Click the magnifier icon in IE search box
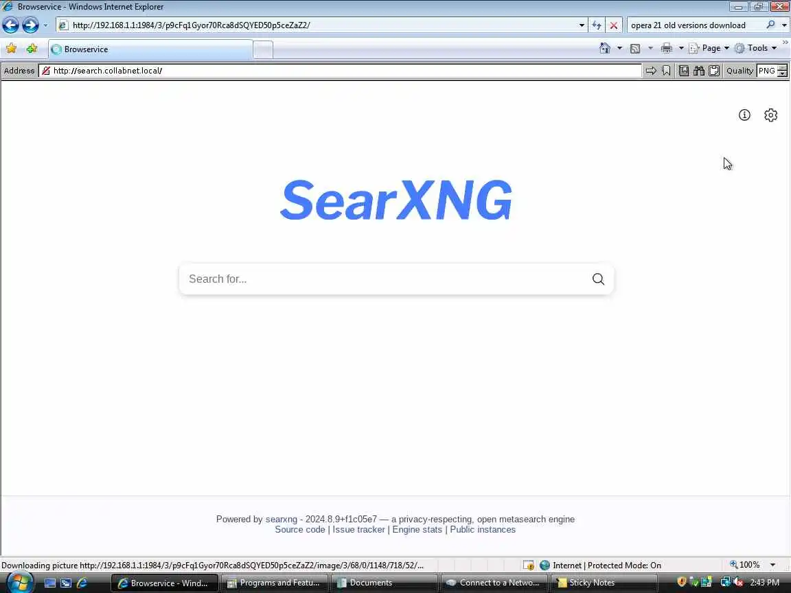Image resolution: width=791 pixels, height=593 pixels. point(770,25)
